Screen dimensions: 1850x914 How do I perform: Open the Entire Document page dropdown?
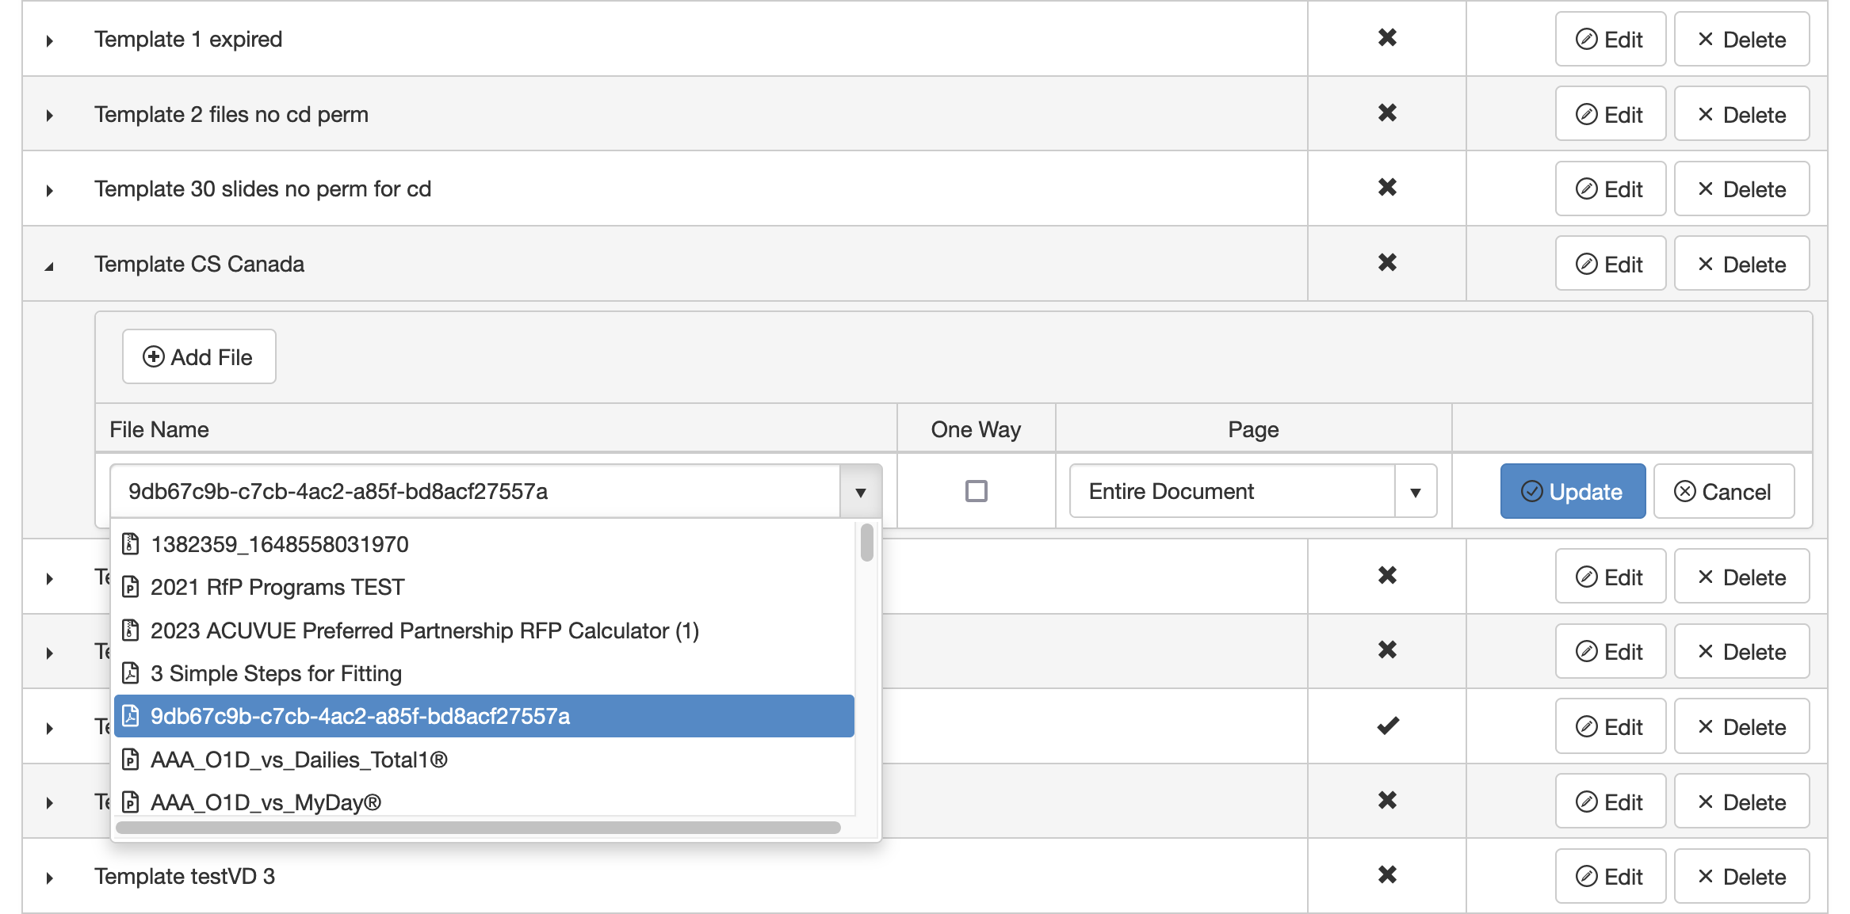coord(1415,492)
